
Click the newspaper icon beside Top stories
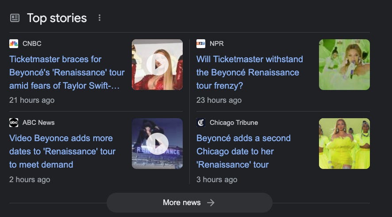(15, 18)
